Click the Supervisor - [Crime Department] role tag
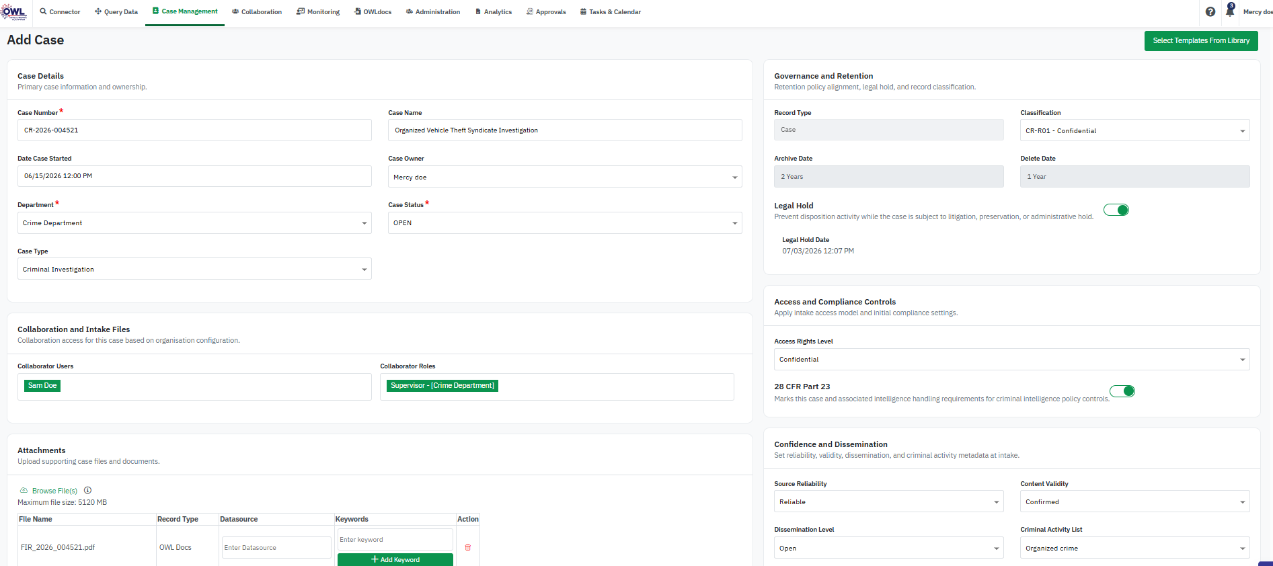Viewport: 1273px width, 566px height. (442, 385)
